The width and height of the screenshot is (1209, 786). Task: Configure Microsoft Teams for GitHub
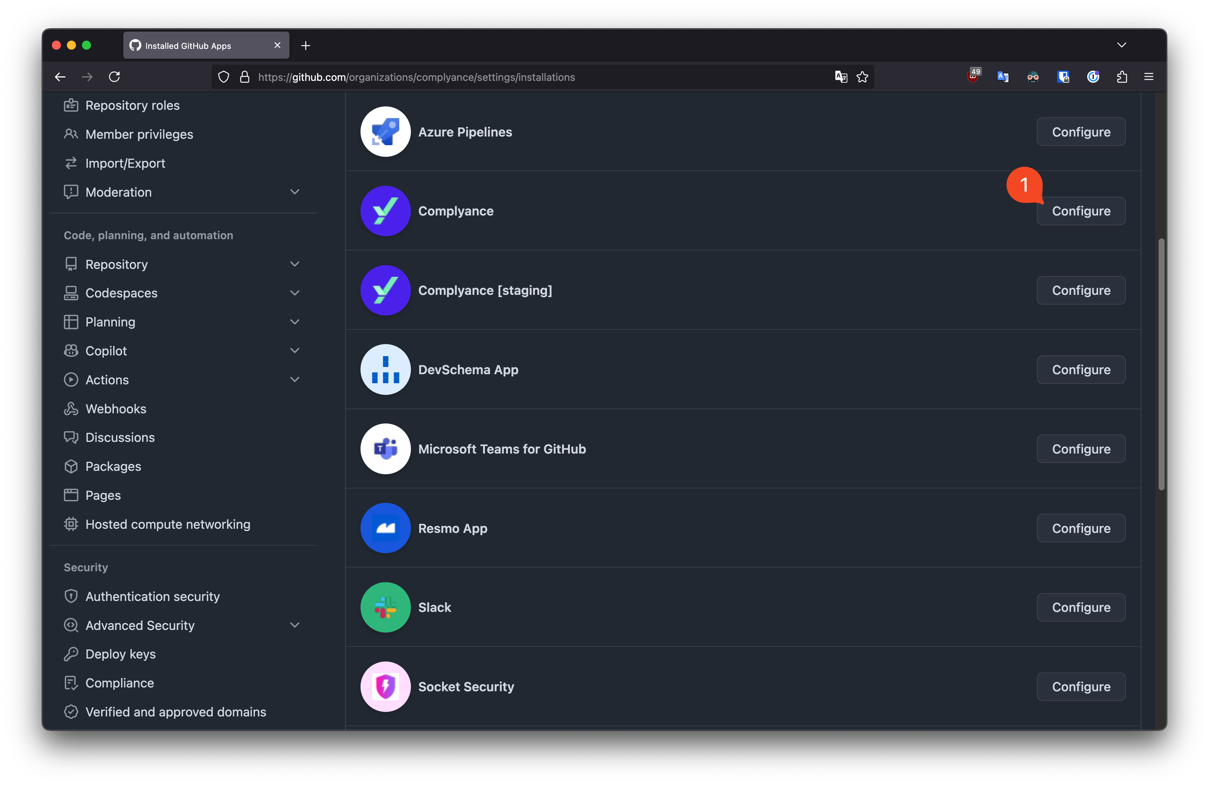1080,449
